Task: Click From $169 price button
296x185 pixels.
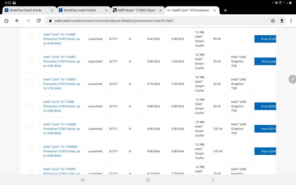Action: (265, 39)
